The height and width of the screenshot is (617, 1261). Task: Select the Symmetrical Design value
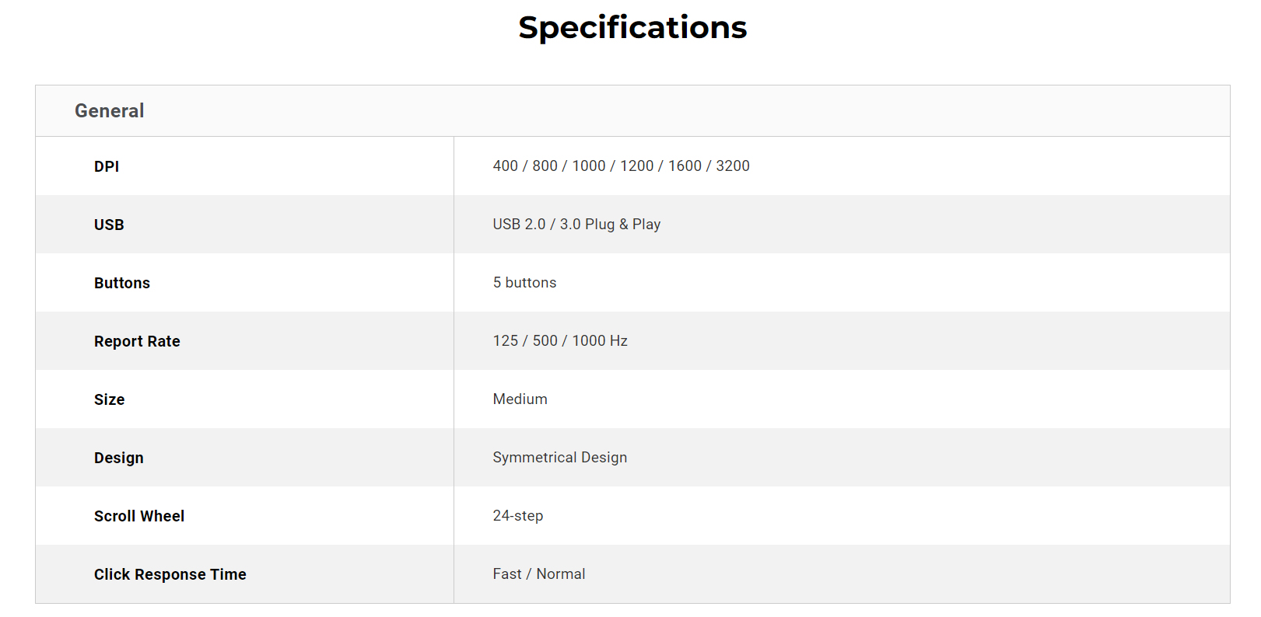[x=560, y=457]
